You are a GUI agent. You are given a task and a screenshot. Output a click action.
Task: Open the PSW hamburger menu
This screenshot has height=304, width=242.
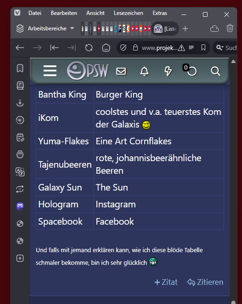pyautogui.click(x=50, y=71)
